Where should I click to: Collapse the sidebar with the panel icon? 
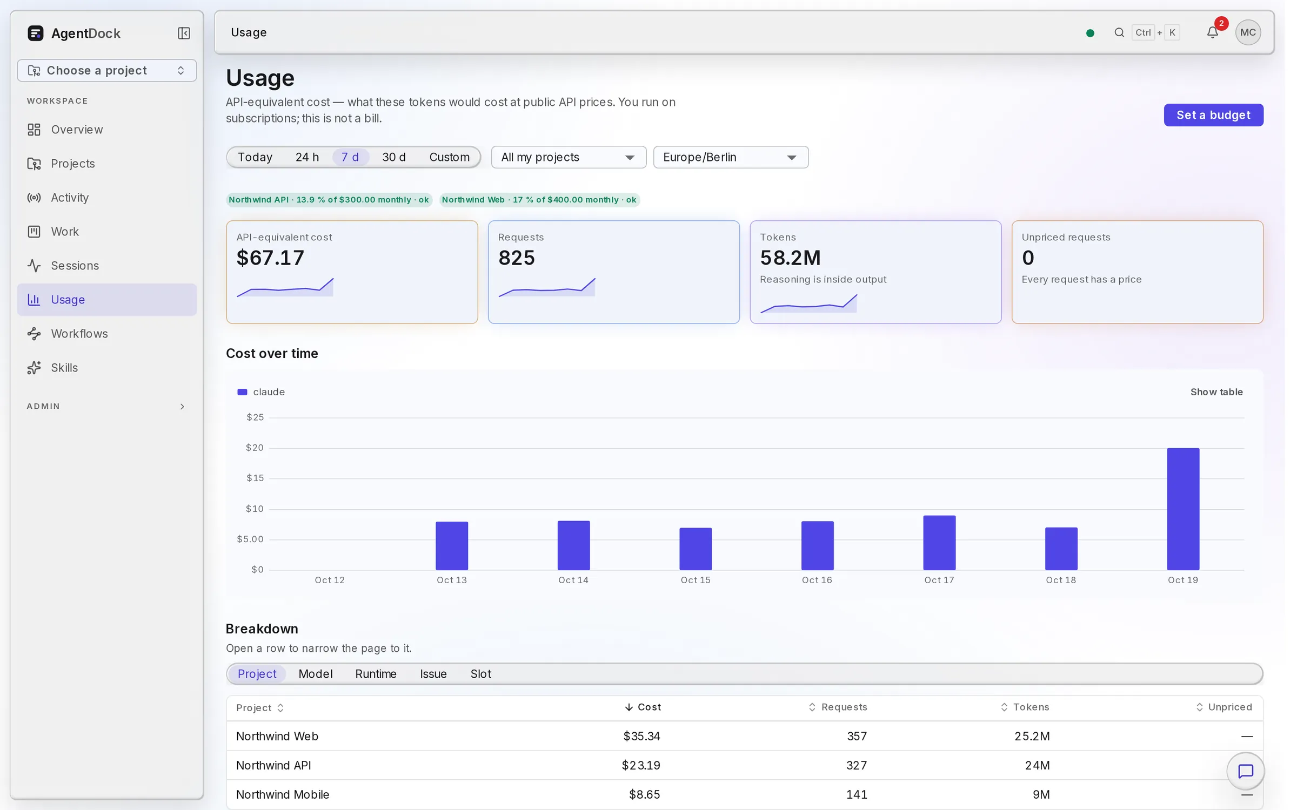(x=184, y=33)
